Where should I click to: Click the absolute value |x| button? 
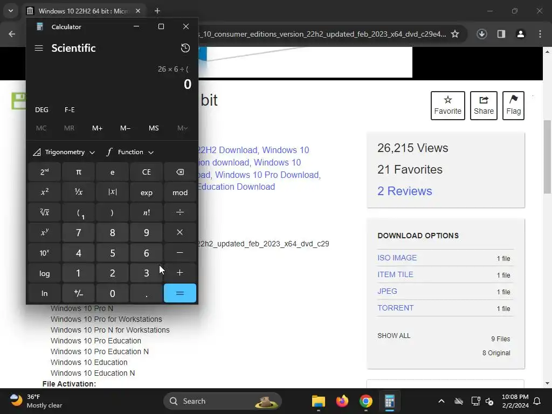coord(112,192)
